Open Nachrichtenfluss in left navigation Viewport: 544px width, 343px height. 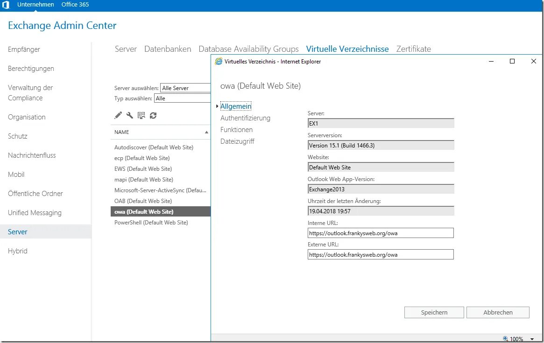(32, 155)
